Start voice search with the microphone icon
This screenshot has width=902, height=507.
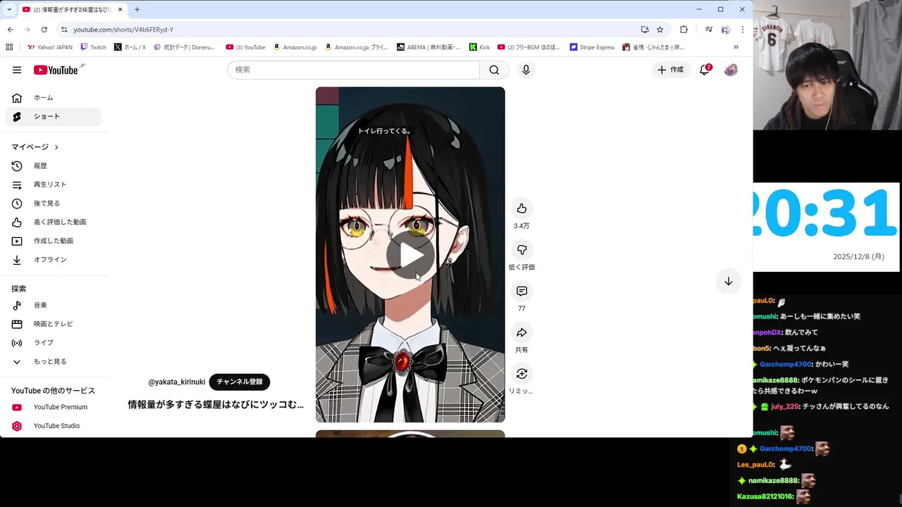tap(526, 70)
